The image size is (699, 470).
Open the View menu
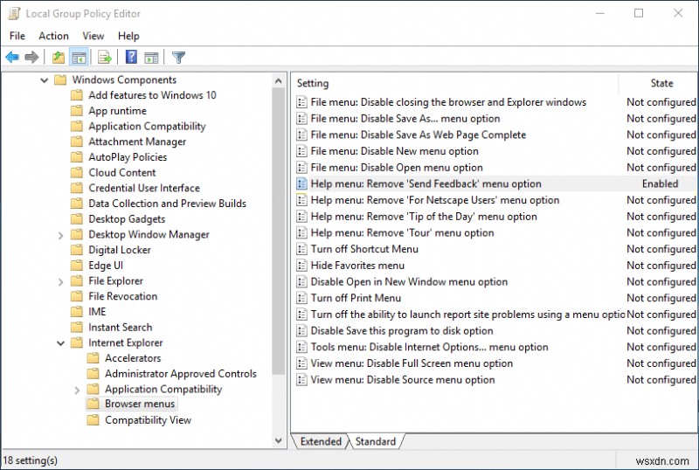click(x=93, y=36)
